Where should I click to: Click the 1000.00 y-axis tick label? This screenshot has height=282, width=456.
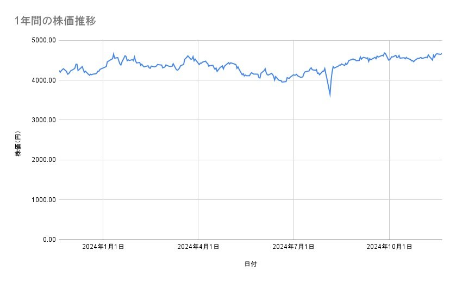42,200
